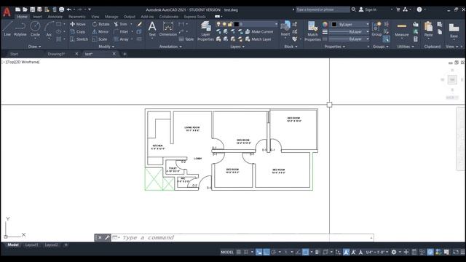Image resolution: width=466 pixels, height=262 pixels.
Task: Select the Arc tool
Action: [x=49, y=29]
